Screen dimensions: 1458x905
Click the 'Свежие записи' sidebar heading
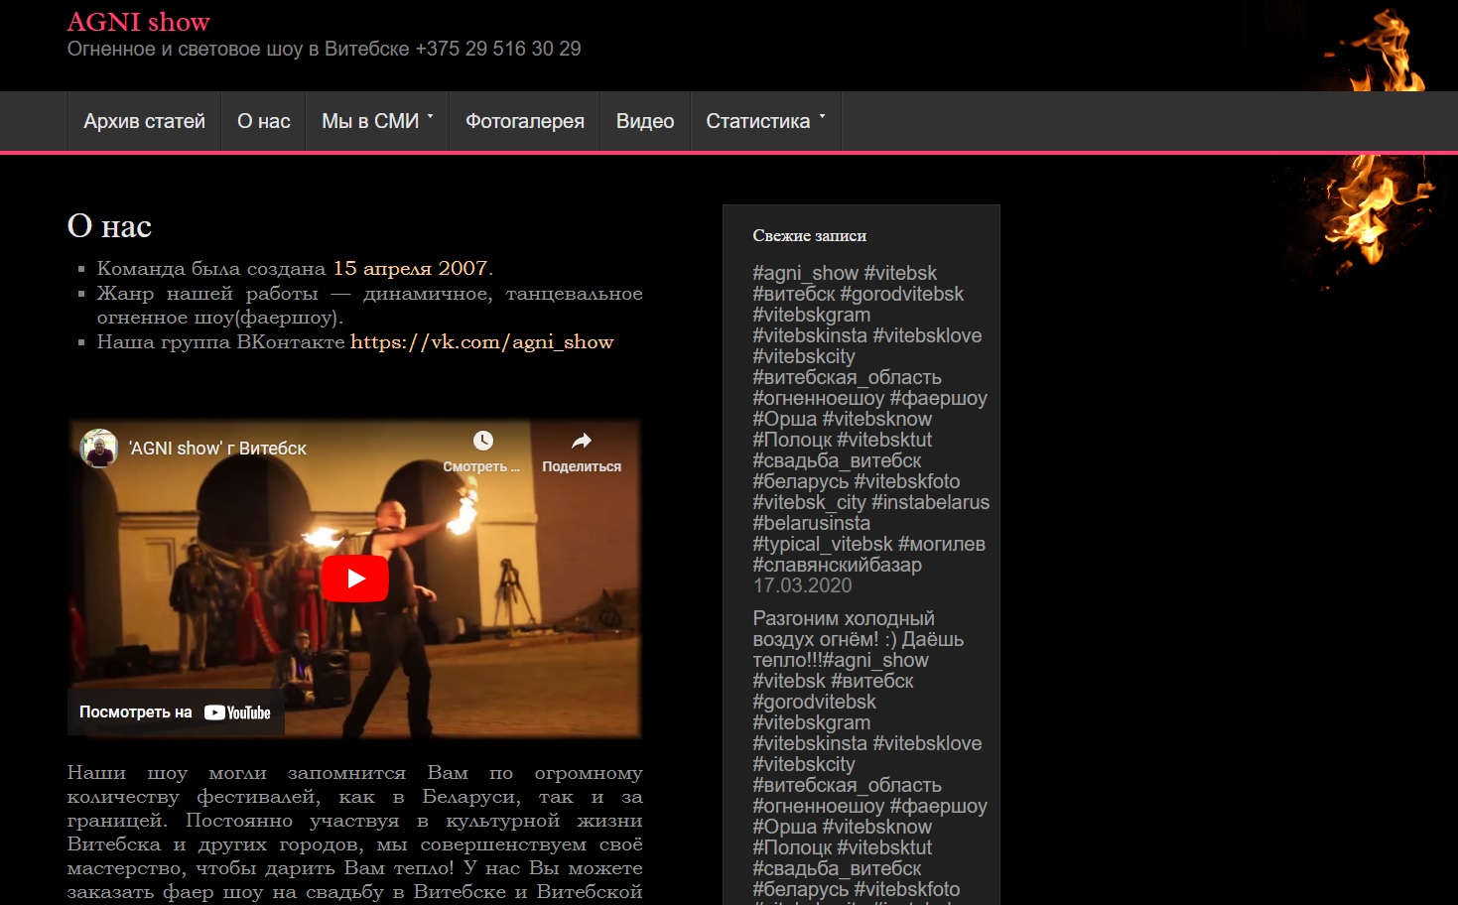(810, 236)
